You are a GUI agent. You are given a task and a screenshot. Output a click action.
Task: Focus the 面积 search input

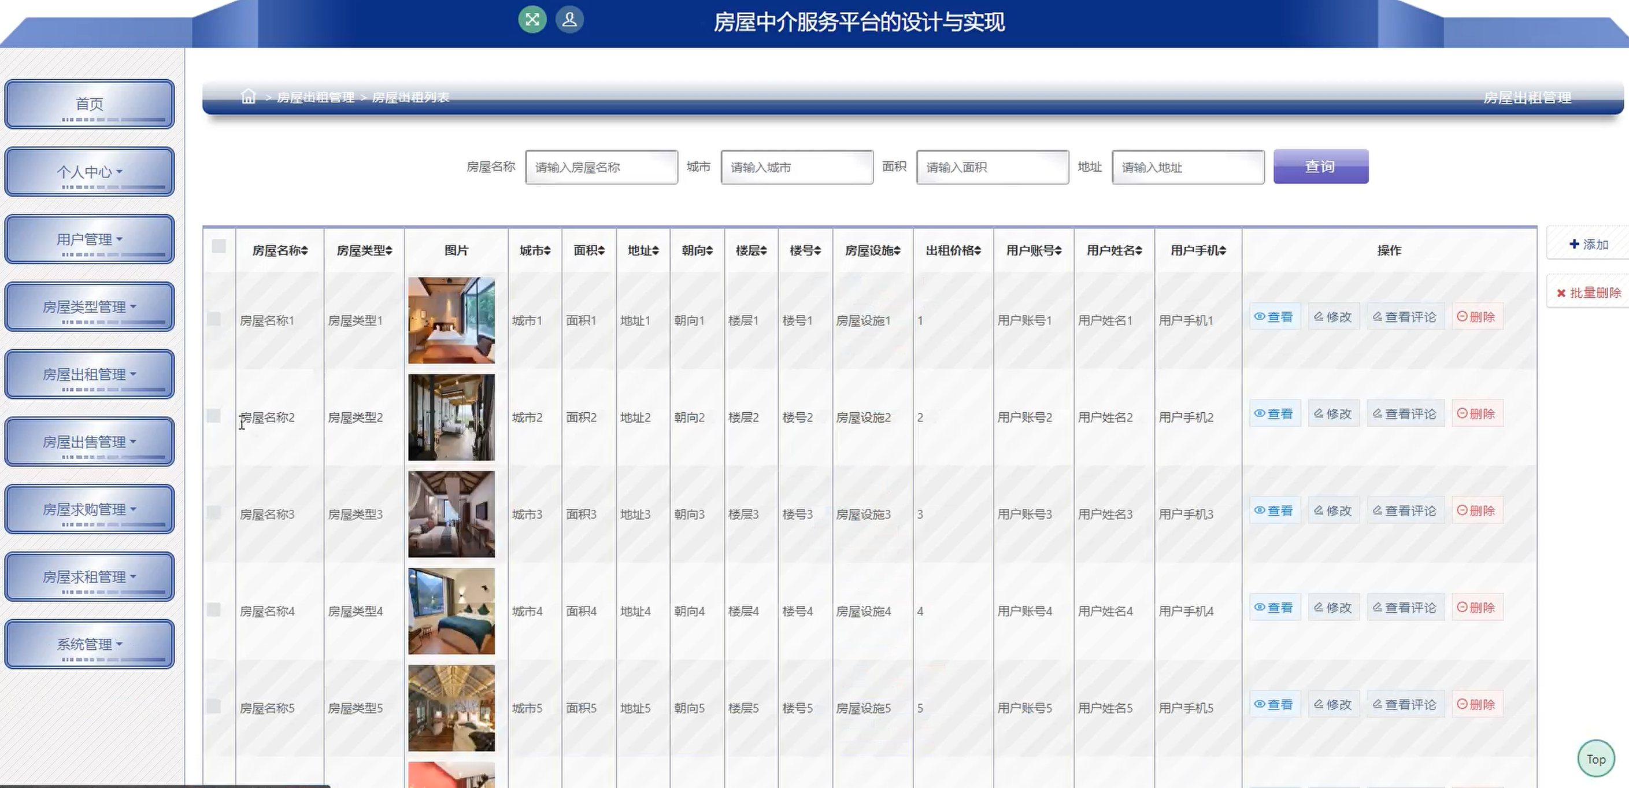[992, 167]
